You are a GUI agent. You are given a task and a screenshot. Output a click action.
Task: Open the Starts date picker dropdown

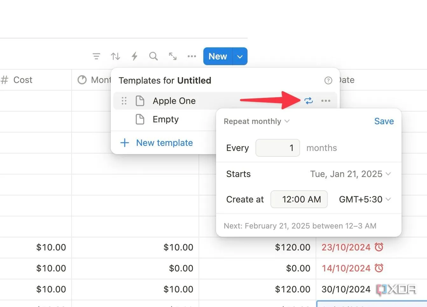tap(350, 174)
